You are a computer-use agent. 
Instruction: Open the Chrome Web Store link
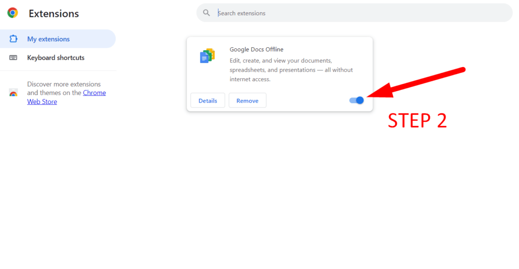pyautogui.click(x=94, y=93)
